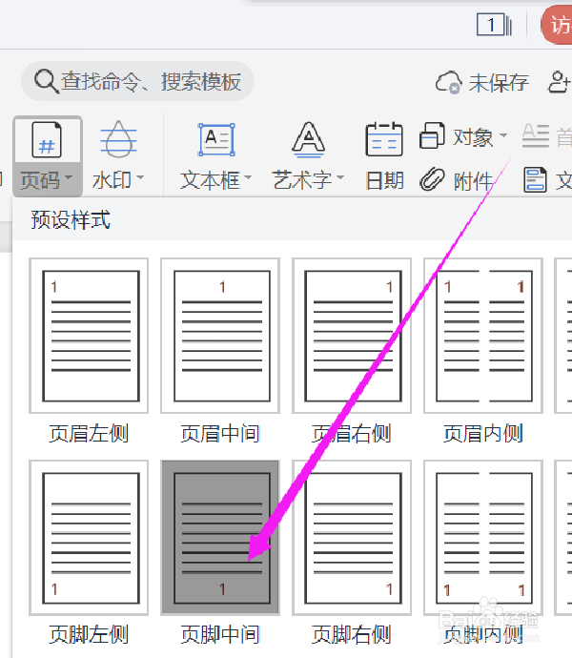Select the 页眉中间 thumbnail
The width and height of the screenshot is (572, 658).
220,336
